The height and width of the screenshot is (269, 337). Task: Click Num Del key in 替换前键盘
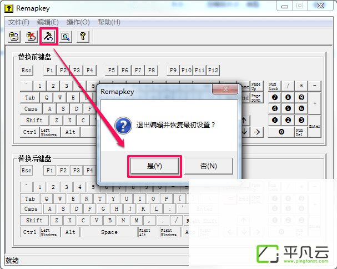click(x=301, y=132)
